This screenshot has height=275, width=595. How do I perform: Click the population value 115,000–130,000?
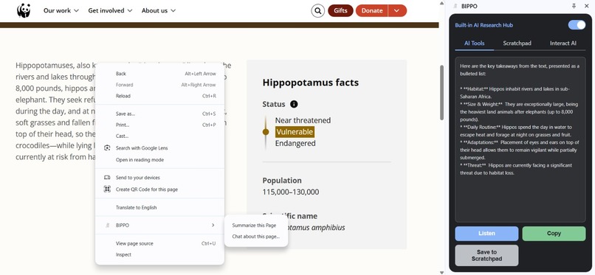(291, 192)
